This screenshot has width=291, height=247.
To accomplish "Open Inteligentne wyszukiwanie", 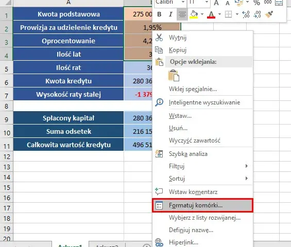I will [202, 102].
